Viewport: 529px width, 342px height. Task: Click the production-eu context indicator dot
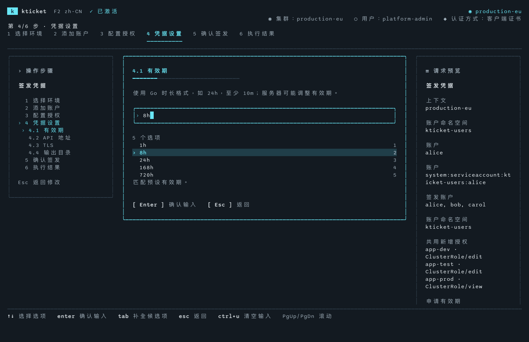point(470,11)
